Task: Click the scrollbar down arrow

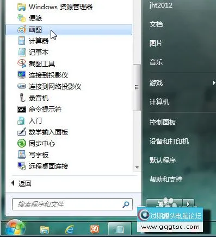Action: pyautogui.click(x=137, y=168)
